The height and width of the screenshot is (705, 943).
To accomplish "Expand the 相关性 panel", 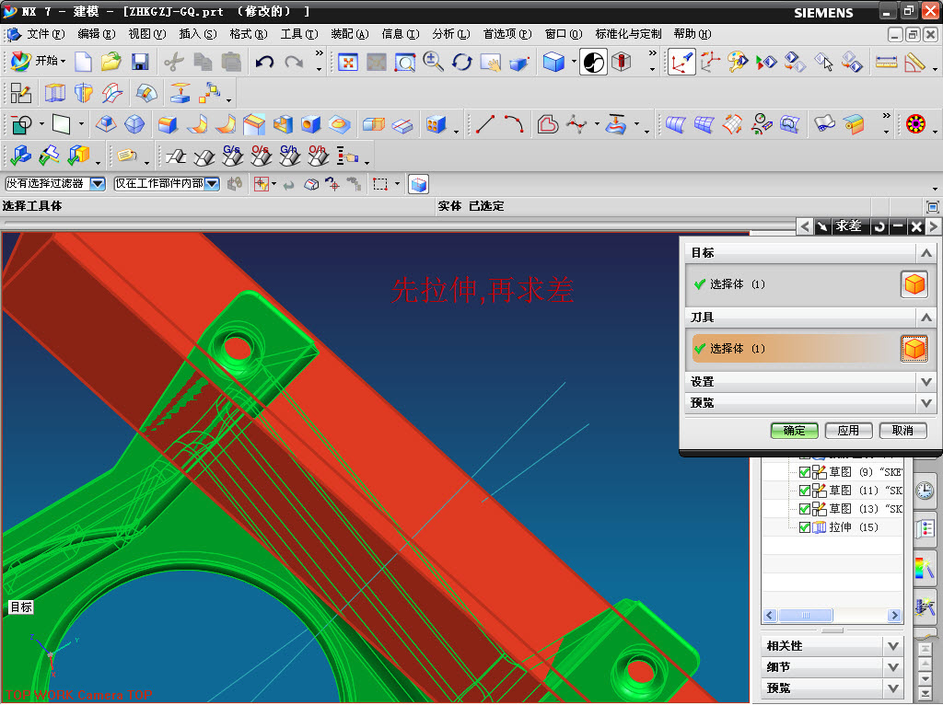I will coord(893,646).
